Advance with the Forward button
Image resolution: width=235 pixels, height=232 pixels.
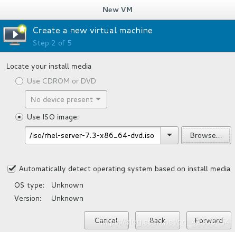[x=209, y=220]
